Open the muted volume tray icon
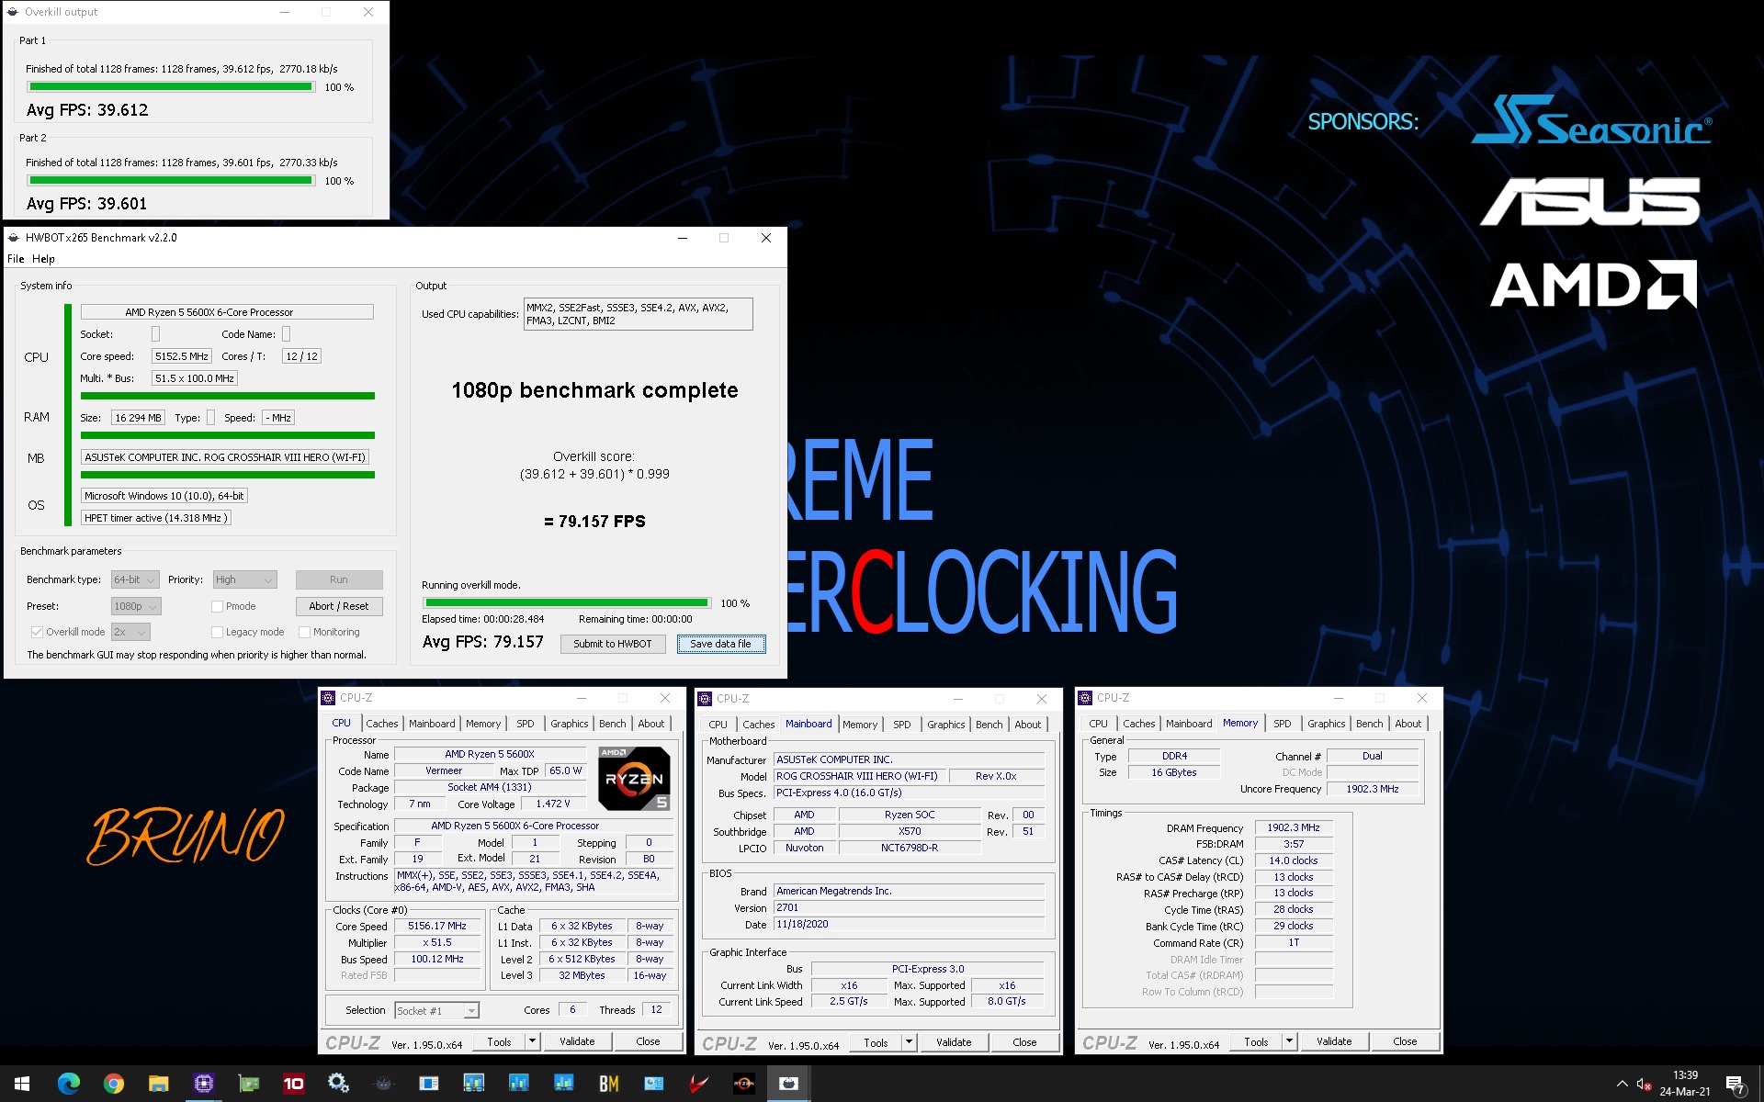Screen dimensions: 1764x1102 1644,1085
